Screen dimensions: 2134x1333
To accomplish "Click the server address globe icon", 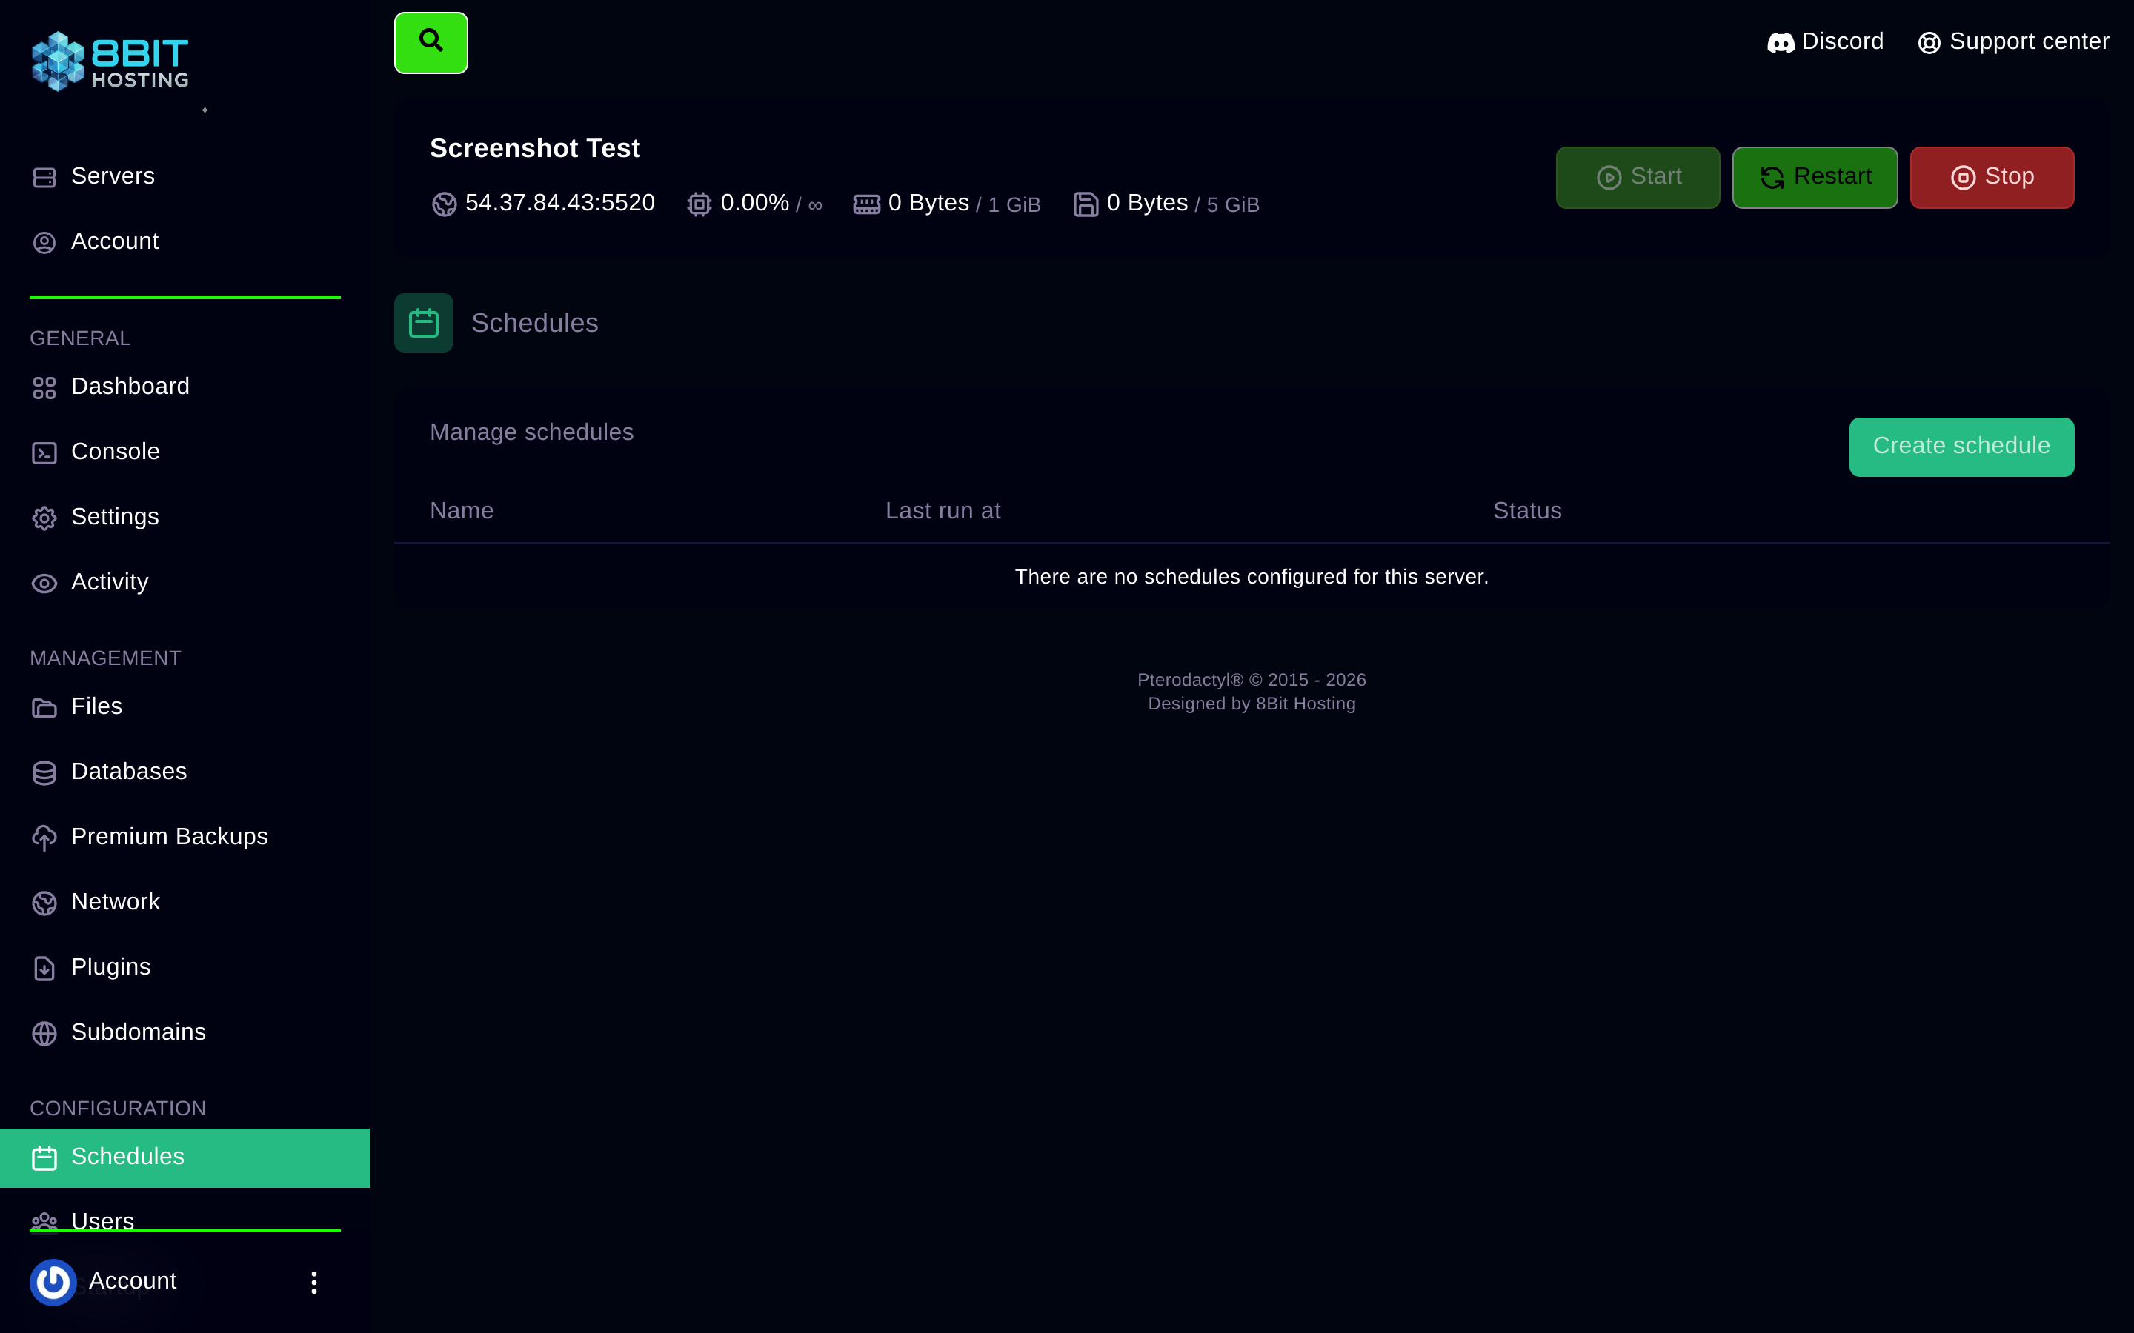I will click(x=444, y=204).
